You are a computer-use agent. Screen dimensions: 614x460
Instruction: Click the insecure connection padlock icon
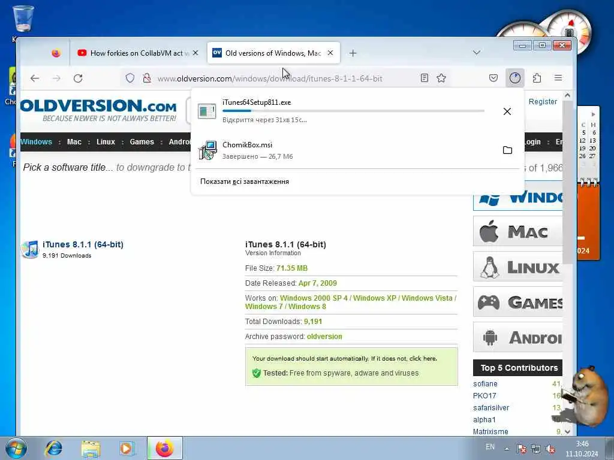[x=147, y=78]
